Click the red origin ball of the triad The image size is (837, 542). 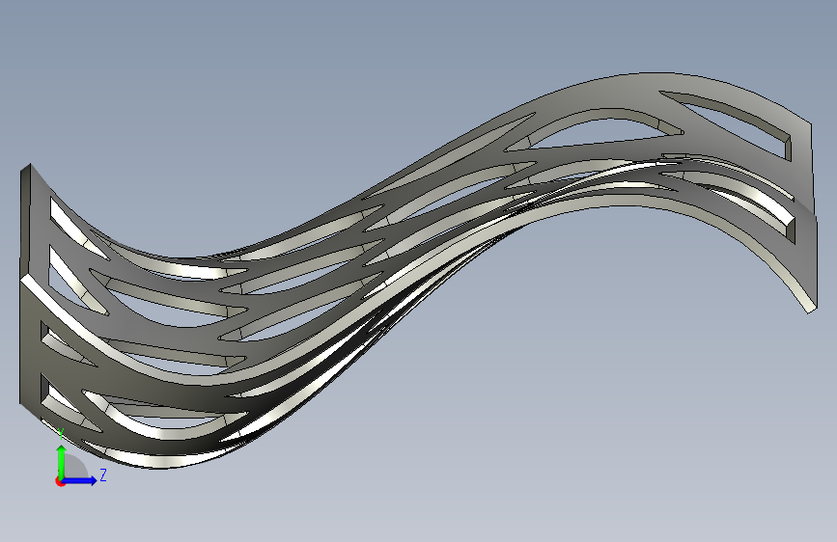coord(60,481)
